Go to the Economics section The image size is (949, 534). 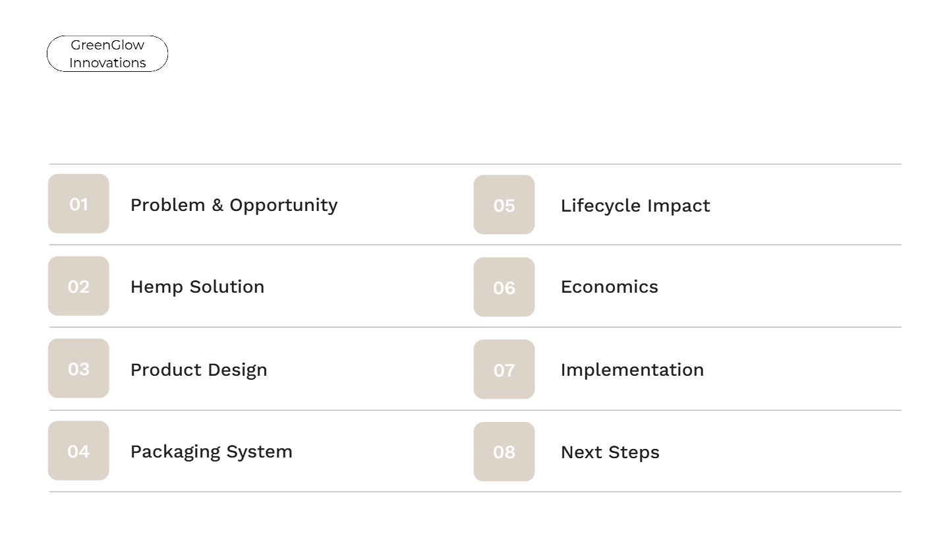pyautogui.click(x=609, y=287)
